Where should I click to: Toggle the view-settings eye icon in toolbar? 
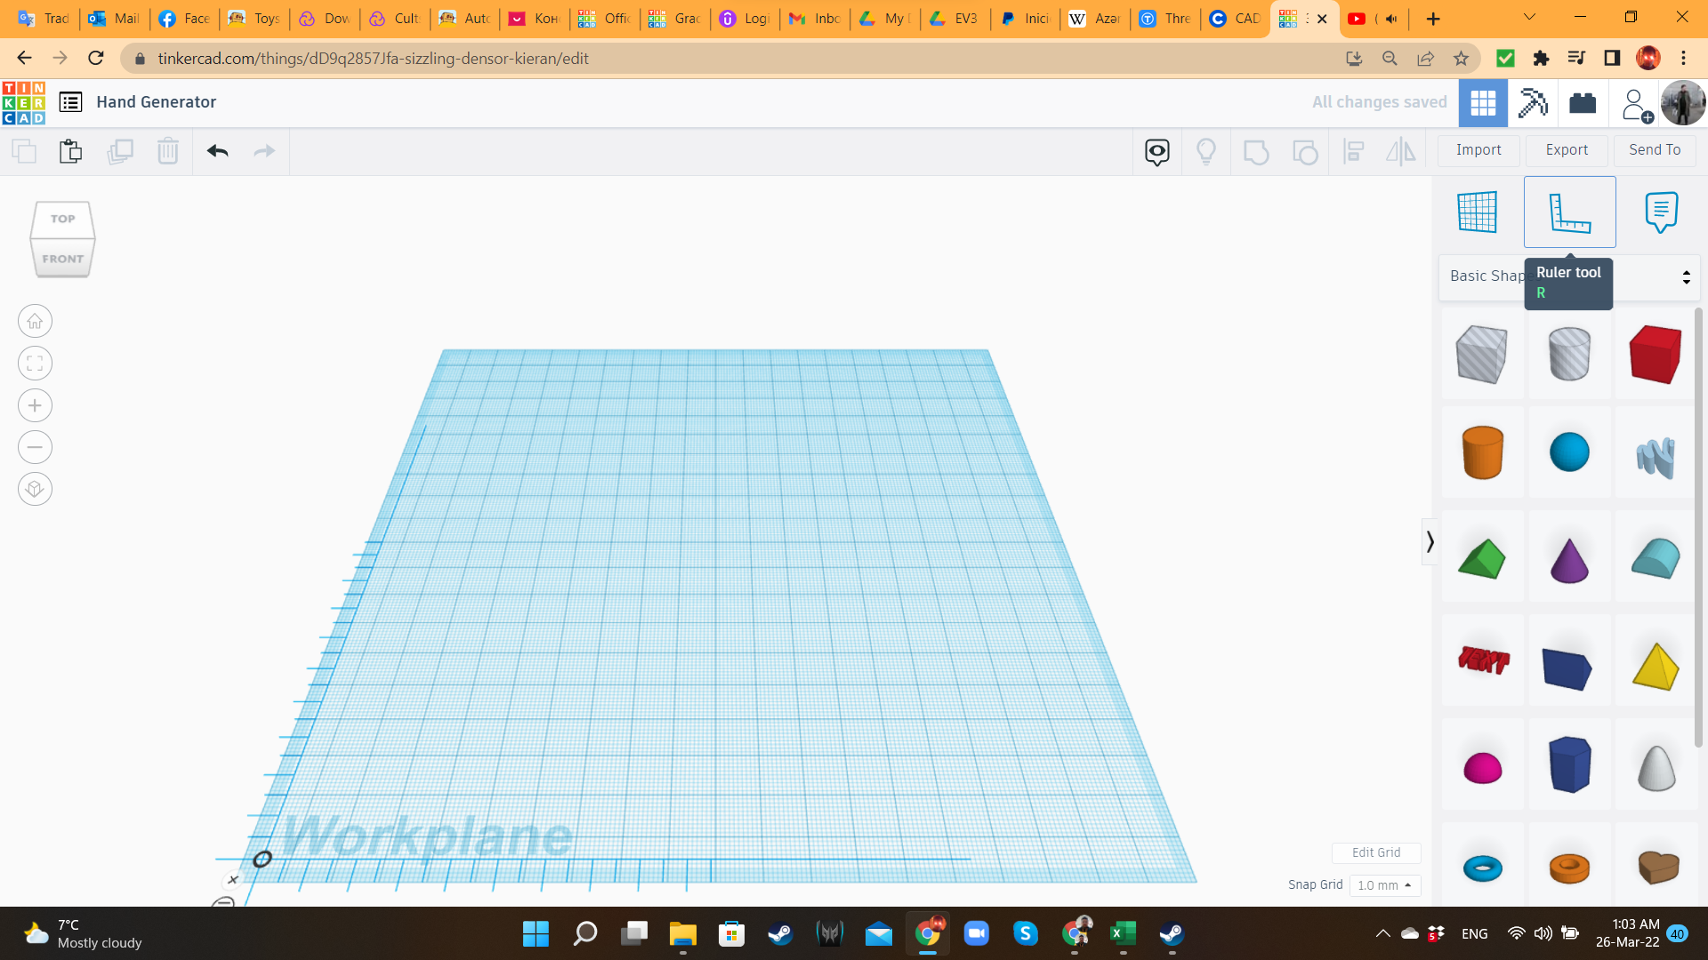click(1156, 152)
